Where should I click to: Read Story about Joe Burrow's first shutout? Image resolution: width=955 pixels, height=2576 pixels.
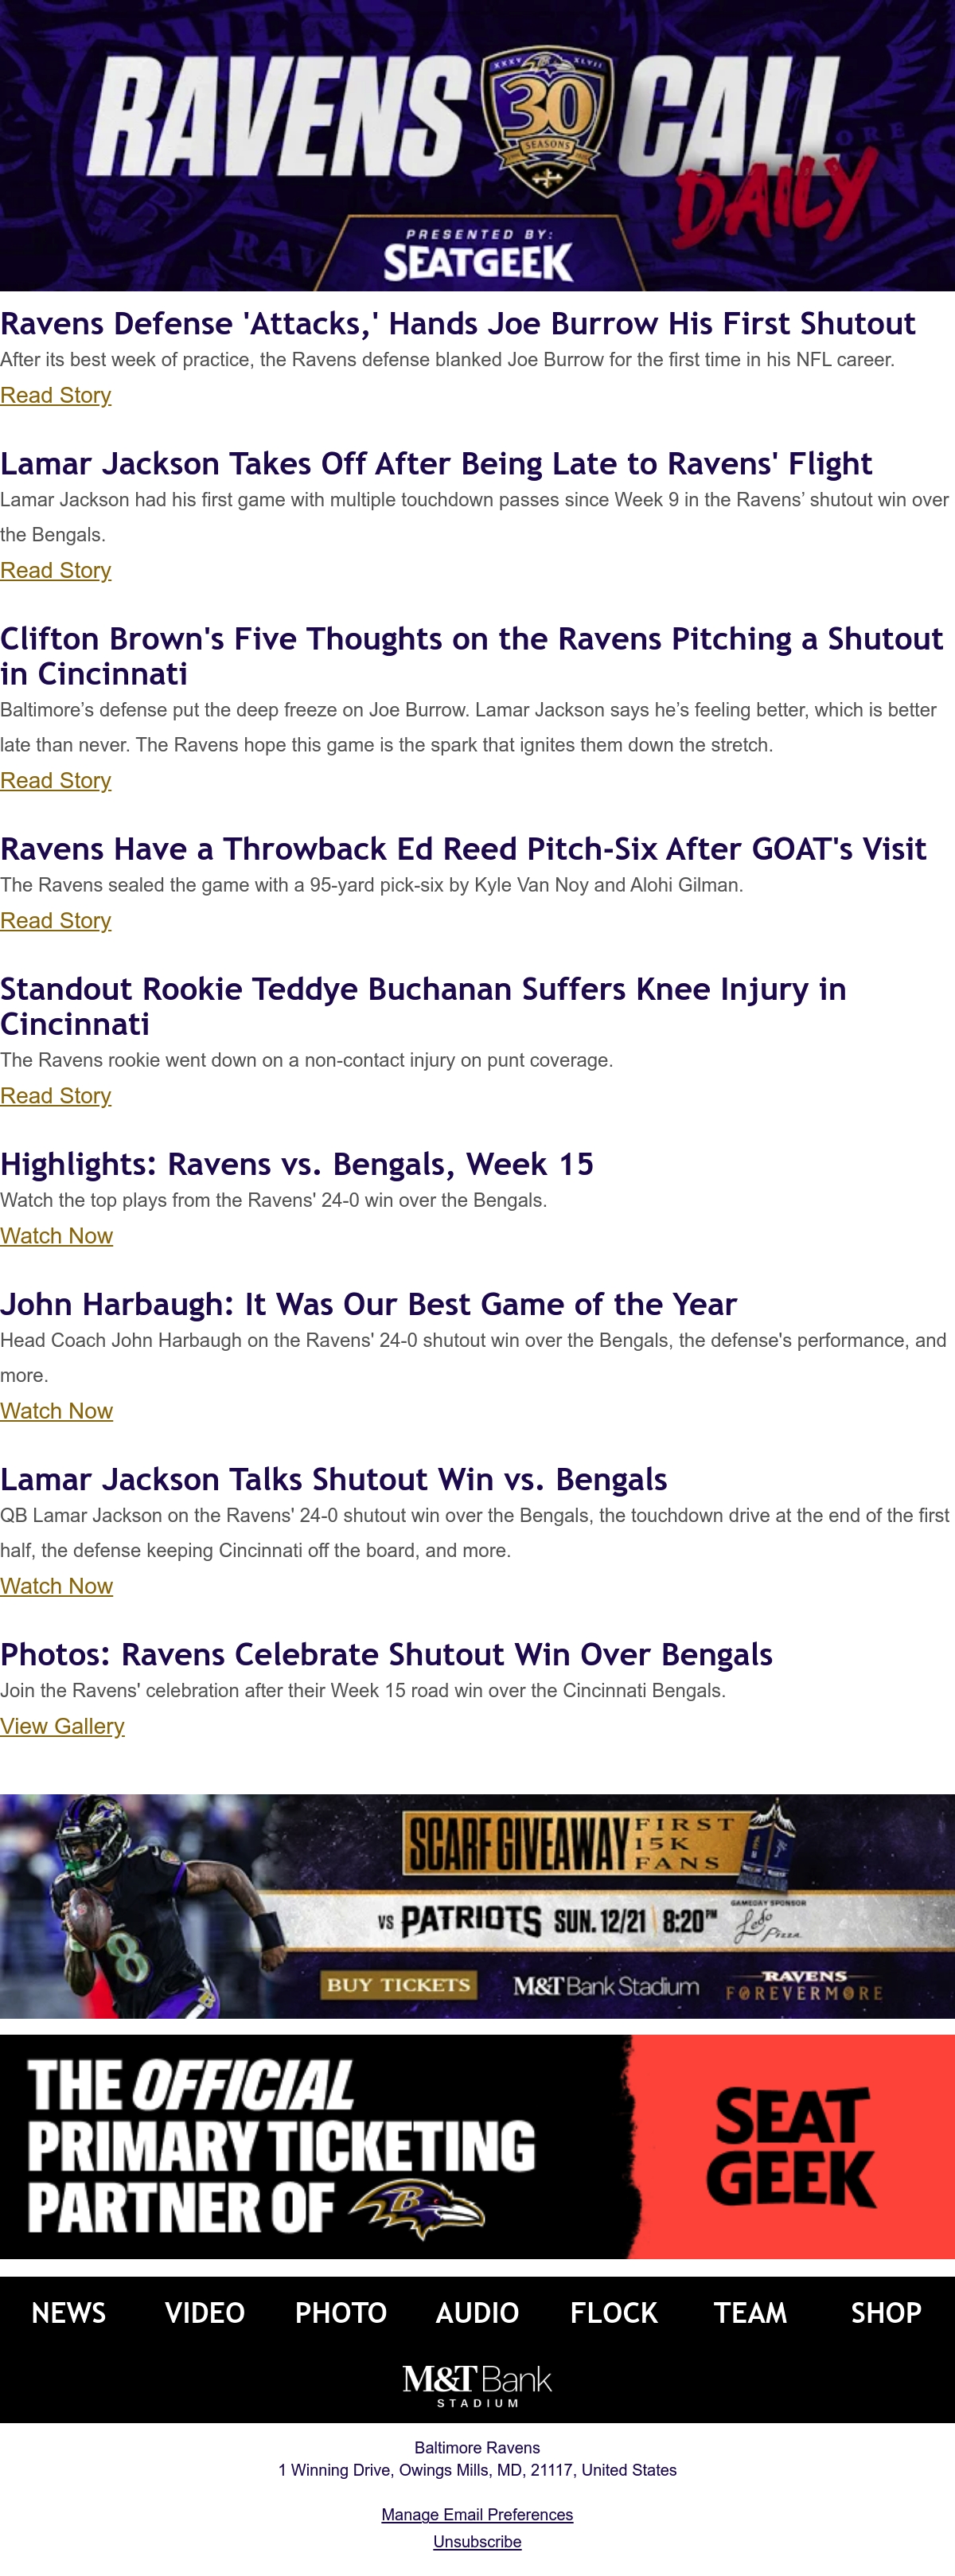click(x=56, y=395)
